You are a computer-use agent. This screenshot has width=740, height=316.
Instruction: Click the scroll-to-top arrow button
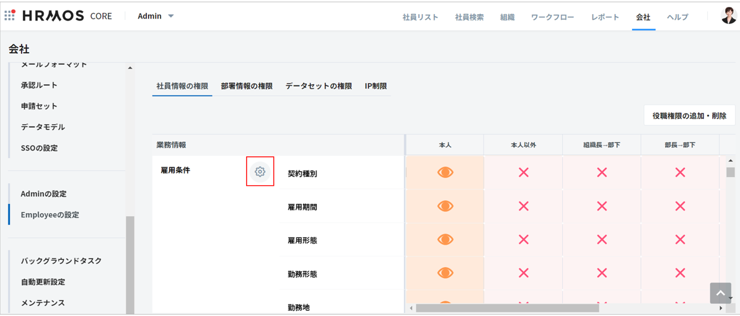(x=720, y=293)
